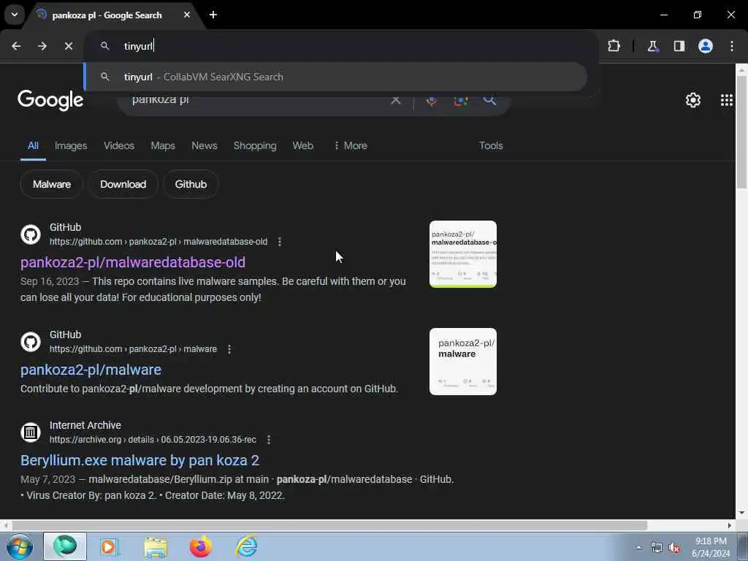The width and height of the screenshot is (748, 561).
Task: Click the vertical scrollbar thumb
Action: click(741, 132)
